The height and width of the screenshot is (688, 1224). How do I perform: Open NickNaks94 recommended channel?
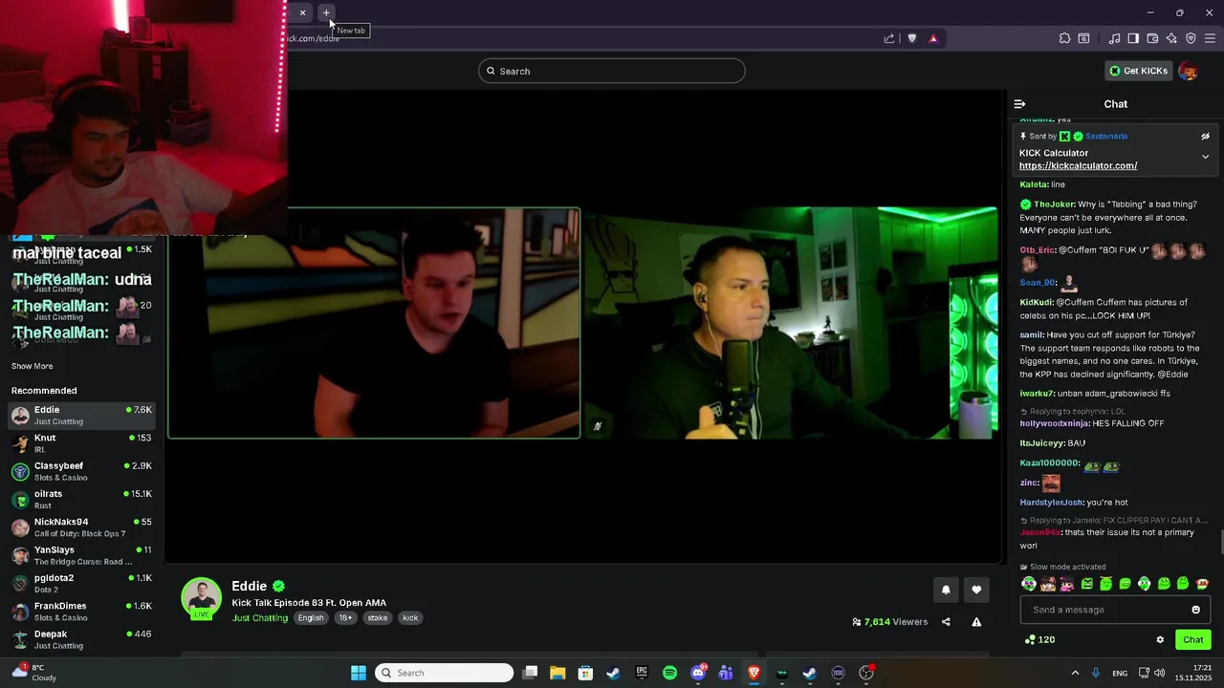(x=82, y=527)
